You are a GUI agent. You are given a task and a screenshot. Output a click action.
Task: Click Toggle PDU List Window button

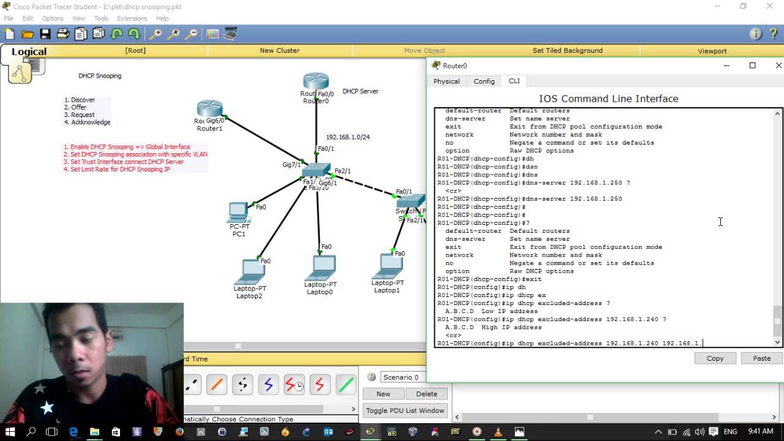click(405, 410)
